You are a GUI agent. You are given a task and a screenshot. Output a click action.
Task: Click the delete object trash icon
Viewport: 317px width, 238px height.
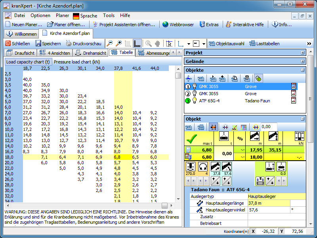[246, 79]
